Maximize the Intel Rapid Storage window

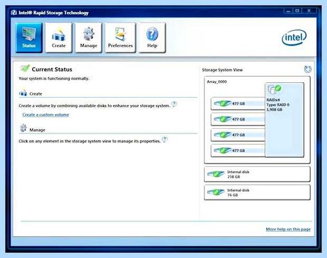(297, 11)
